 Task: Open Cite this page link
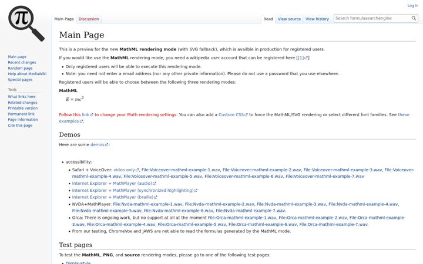[20, 126]
